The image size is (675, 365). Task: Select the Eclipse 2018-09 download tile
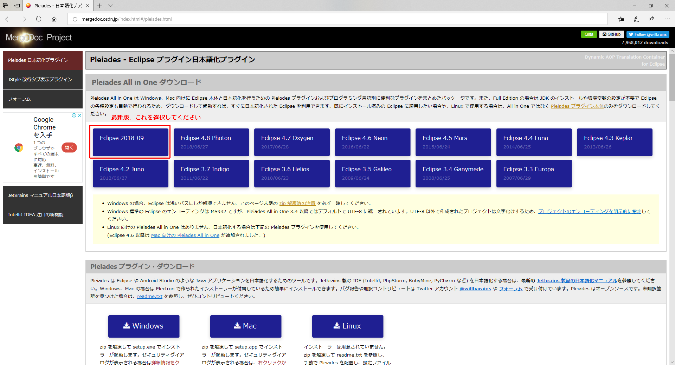[130, 142]
